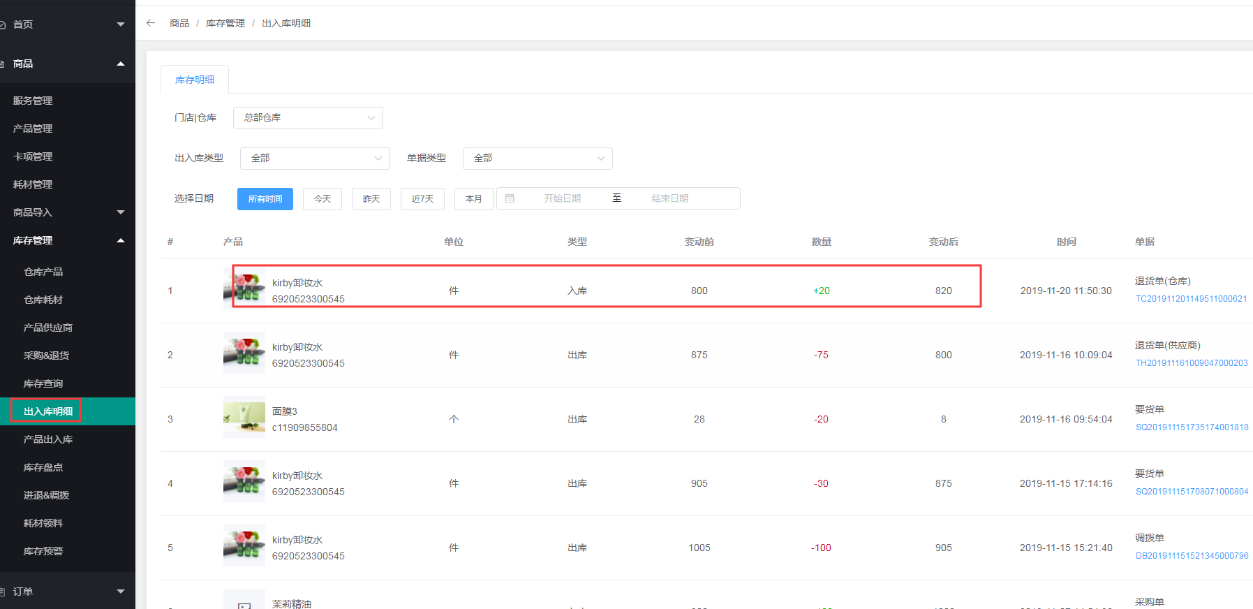Filter records by 近7天
This screenshot has width=1253, height=609.
[x=422, y=199]
